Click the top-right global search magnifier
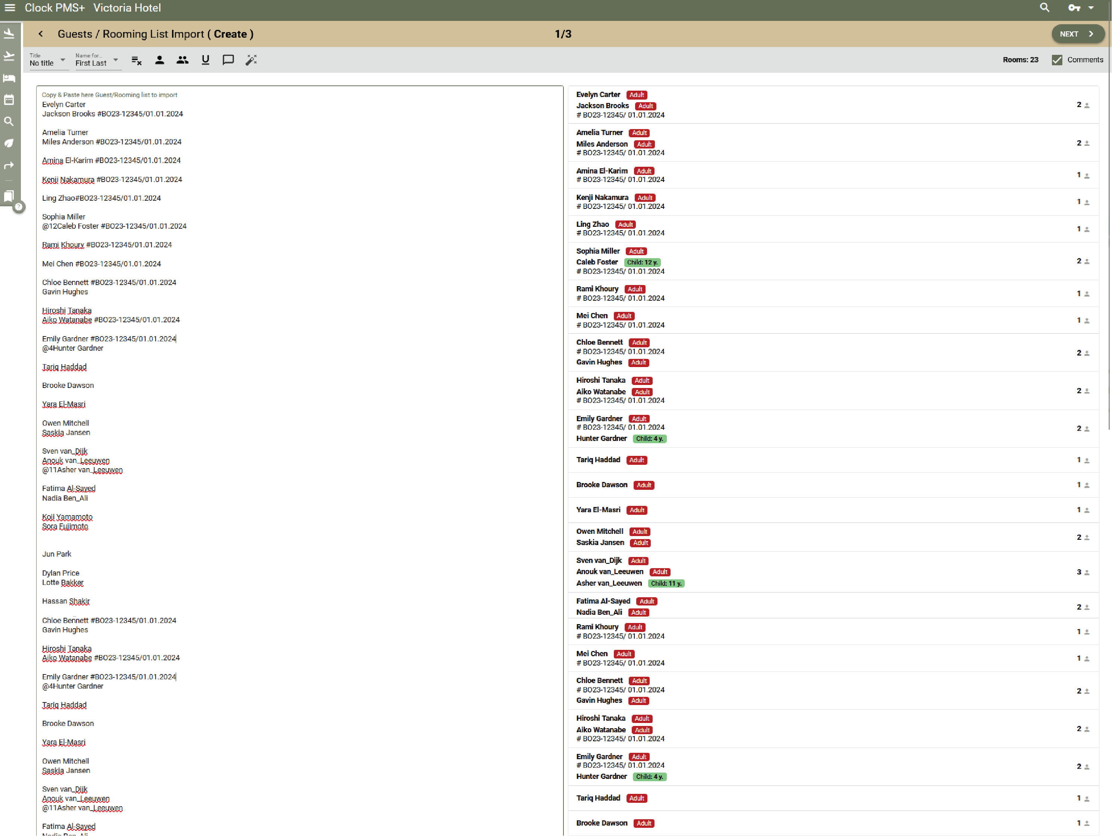Viewport: 1112px width, 836px height. click(1044, 7)
